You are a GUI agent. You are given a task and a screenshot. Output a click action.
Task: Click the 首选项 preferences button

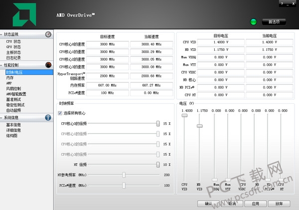coord(274,22)
